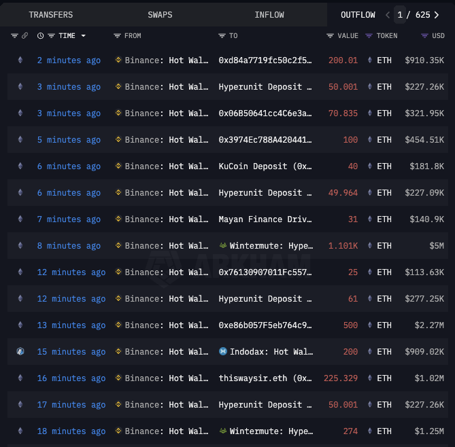Click Ethereum chain icon in 2 minutes row

point(20,60)
